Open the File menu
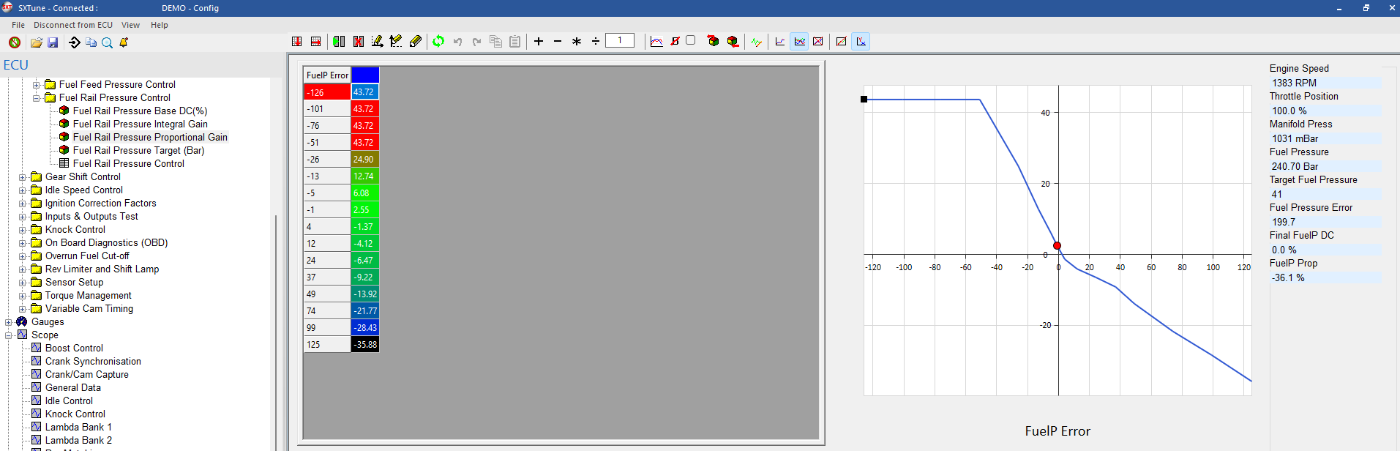This screenshot has width=1400, height=451. point(18,25)
